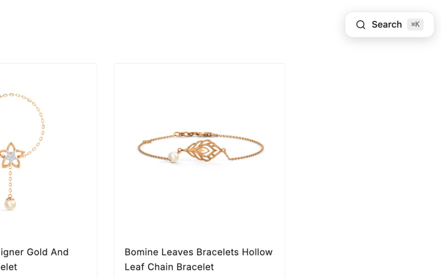Viewport: 441px width, 278px height.
Task: Click the diamond star flower pendant
Action: coord(12,156)
